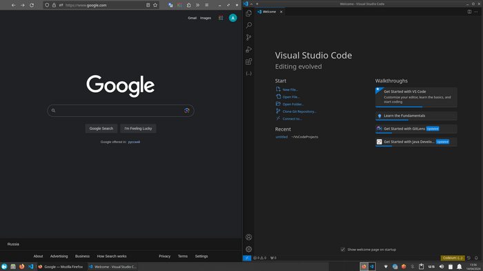This screenshot has width=483, height=271.
Task: Open the recent untitled project in VS Code
Action: (x=282, y=137)
